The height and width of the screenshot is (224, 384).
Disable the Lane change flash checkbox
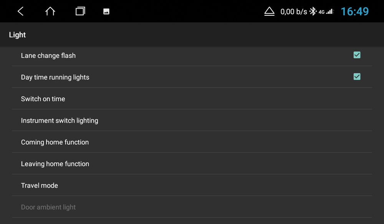point(357,55)
